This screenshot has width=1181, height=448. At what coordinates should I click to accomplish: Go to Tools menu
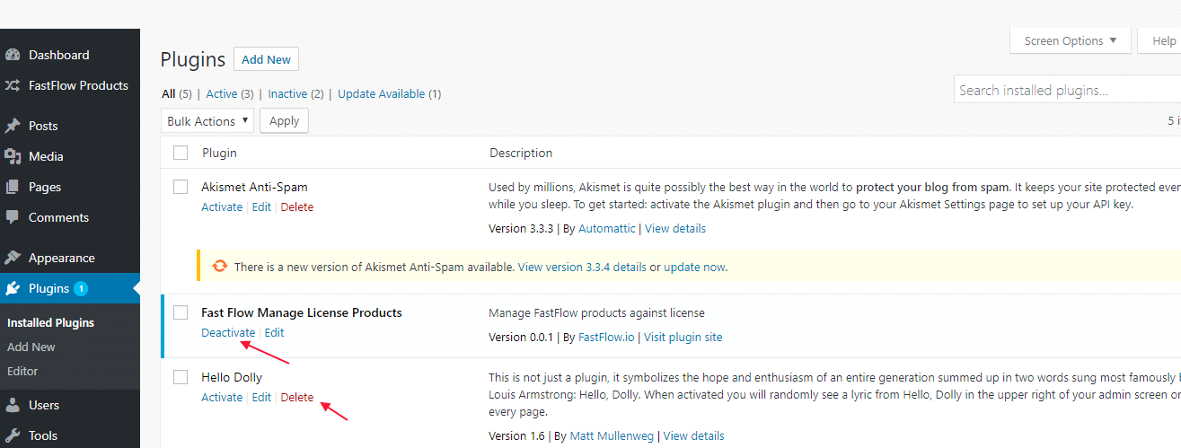tap(43, 435)
